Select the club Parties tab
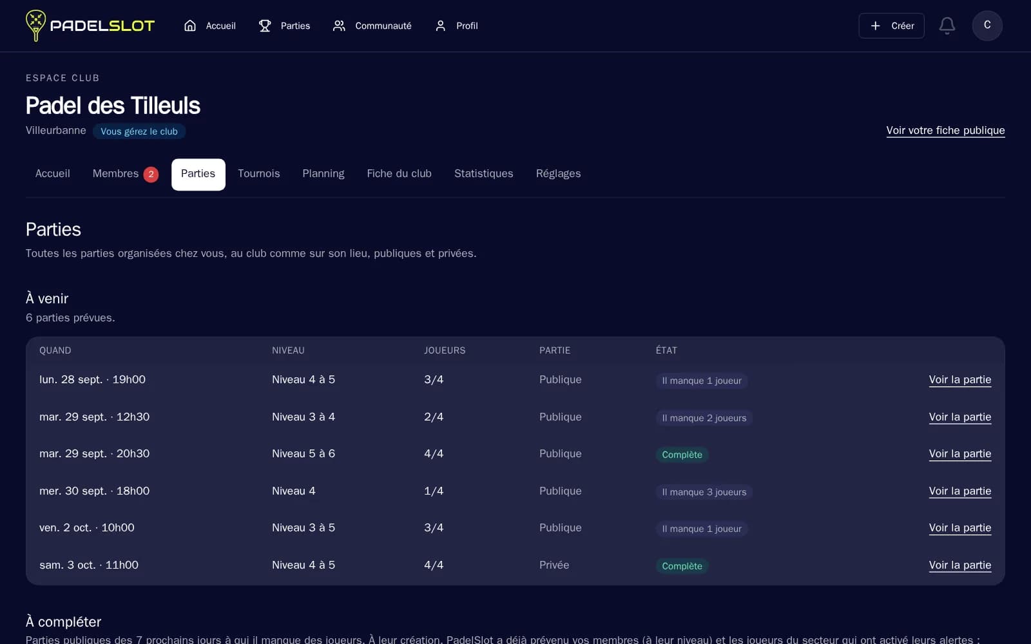 (198, 174)
